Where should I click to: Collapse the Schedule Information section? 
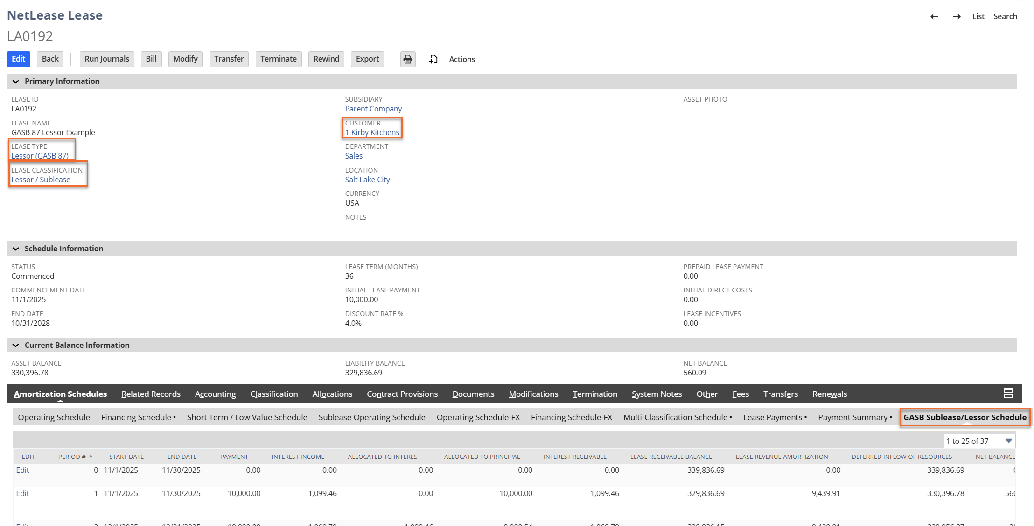(x=16, y=249)
